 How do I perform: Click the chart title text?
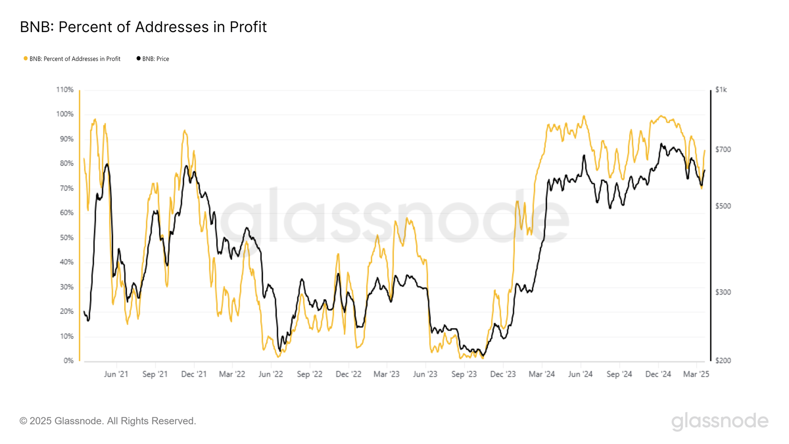143,27
